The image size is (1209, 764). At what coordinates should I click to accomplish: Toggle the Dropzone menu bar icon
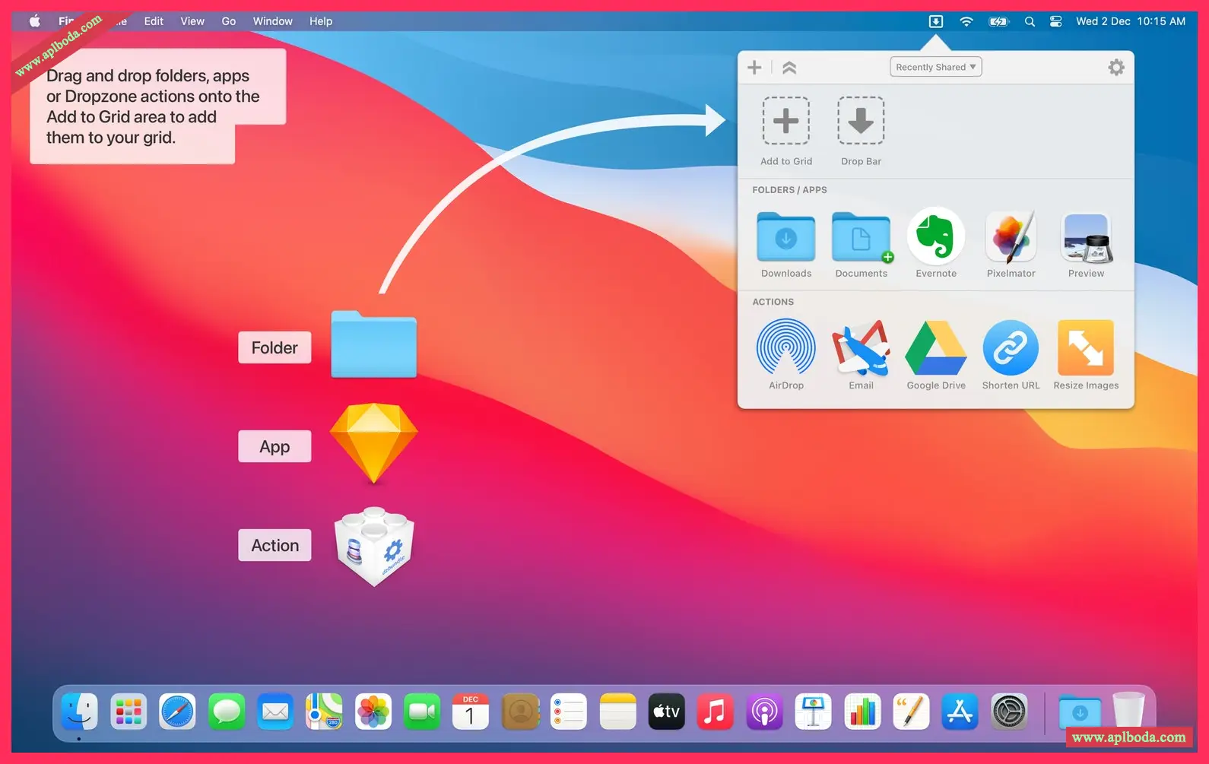point(936,21)
